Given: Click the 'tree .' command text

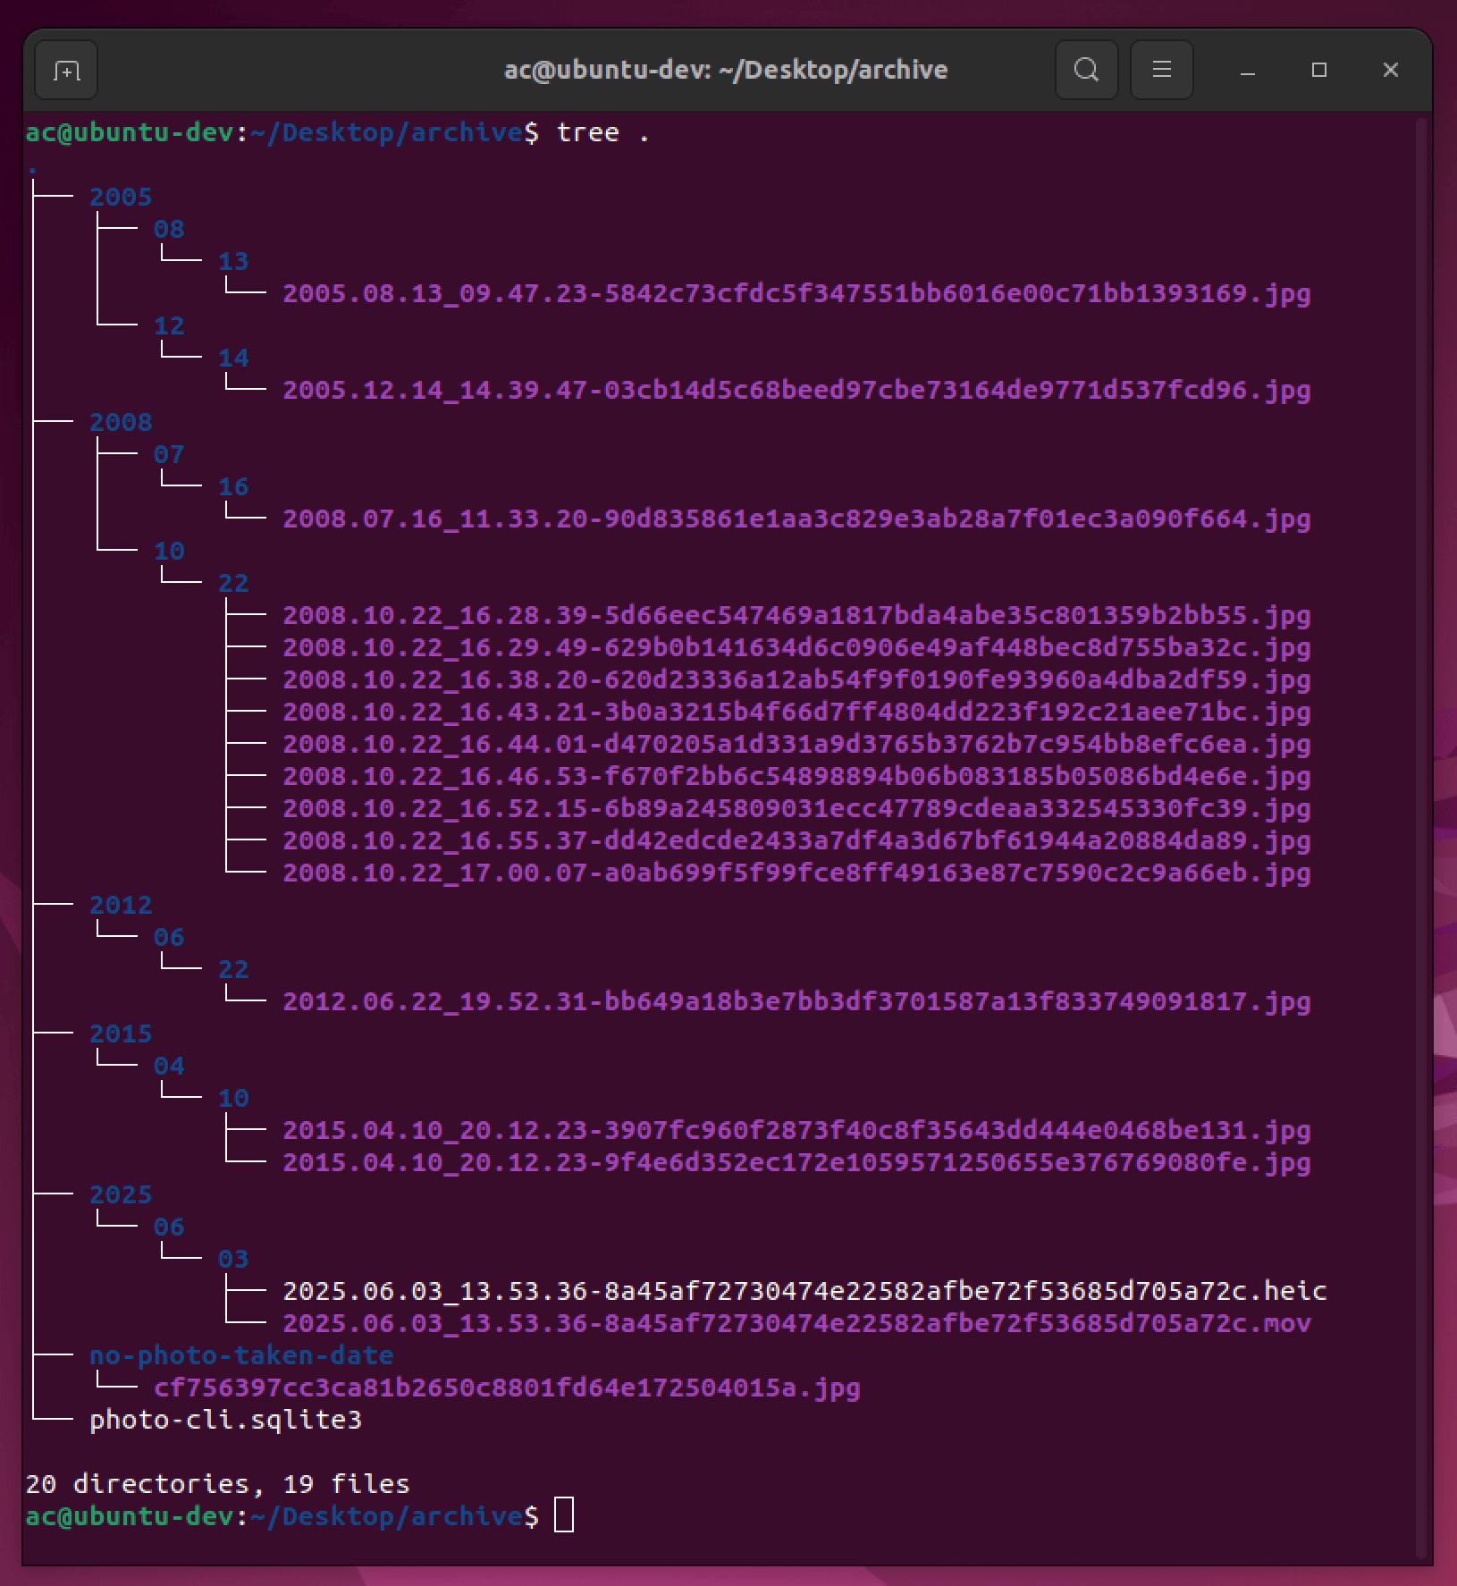Looking at the screenshot, I should click(602, 132).
